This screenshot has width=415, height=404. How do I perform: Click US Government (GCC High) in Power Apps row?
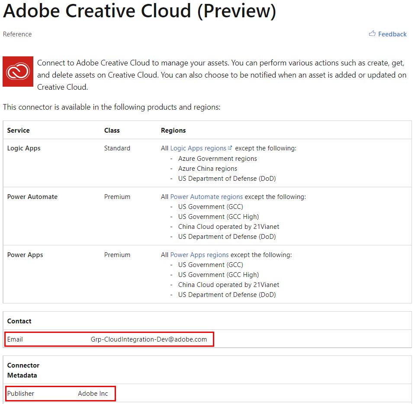pyautogui.click(x=219, y=275)
